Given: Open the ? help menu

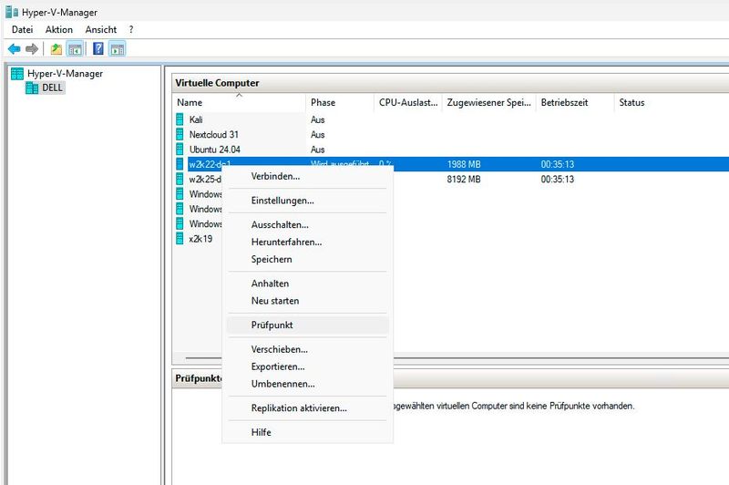Looking at the screenshot, I should click(131, 29).
